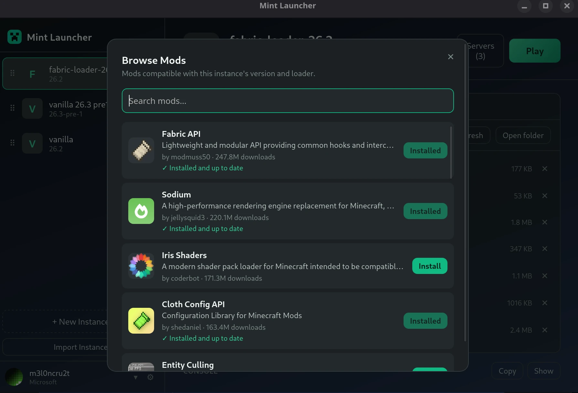Click the Fabric API mod icon

[141, 150]
